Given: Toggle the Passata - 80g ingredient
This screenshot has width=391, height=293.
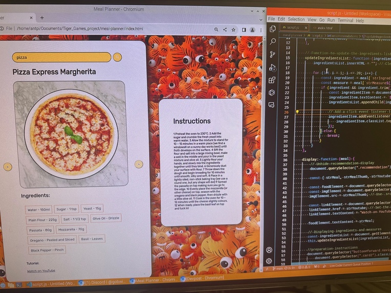Looking at the screenshot, I should click(x=40, y=230).
